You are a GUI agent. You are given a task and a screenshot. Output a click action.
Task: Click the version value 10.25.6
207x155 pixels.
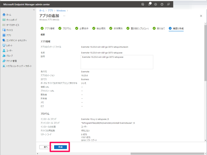(84, 75)
